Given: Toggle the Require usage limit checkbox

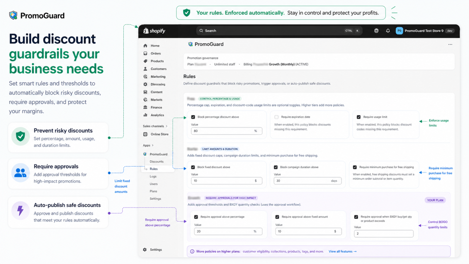Looking at the screenshot, I should [x=359, y=117].
